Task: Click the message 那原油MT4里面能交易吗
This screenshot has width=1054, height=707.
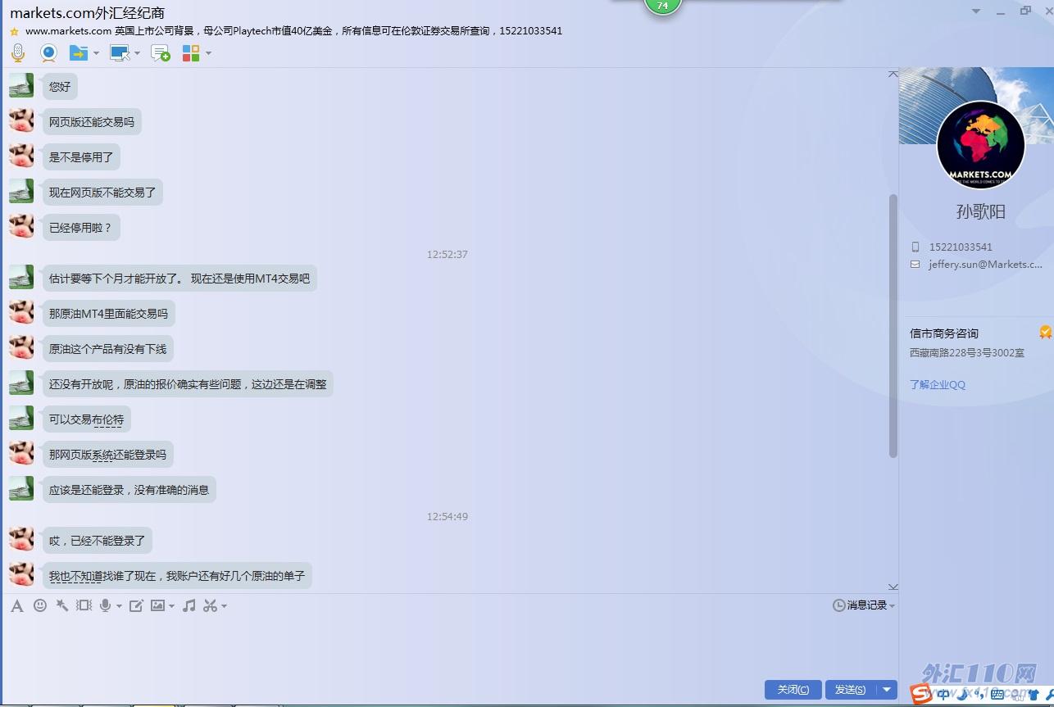Action: tap(108, 314)
